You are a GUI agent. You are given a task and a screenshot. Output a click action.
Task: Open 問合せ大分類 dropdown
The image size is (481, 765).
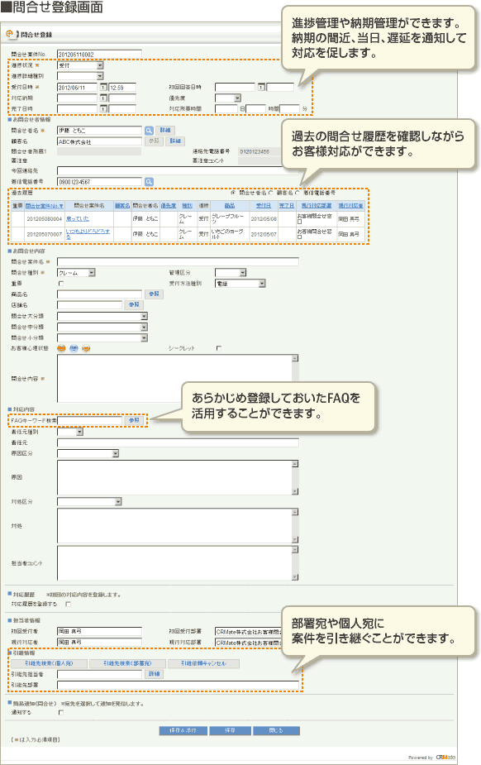[102, 316]
